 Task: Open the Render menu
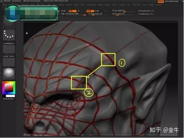point(100,5)
